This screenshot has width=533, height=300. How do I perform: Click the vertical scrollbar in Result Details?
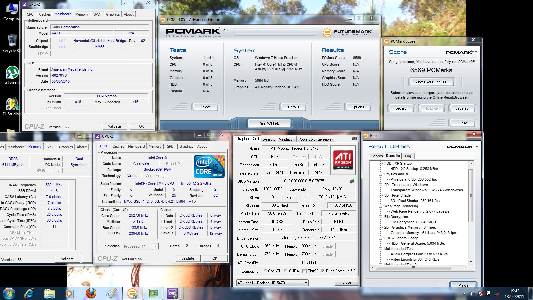click(x=471, y=195)
